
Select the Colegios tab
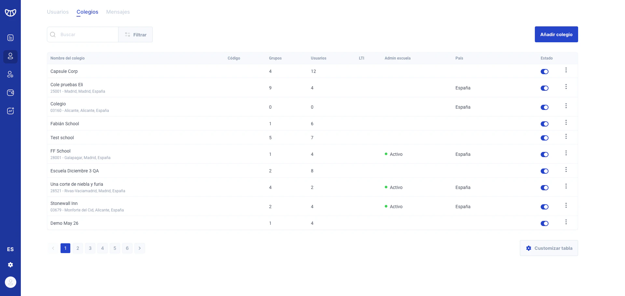pos(87,12)
